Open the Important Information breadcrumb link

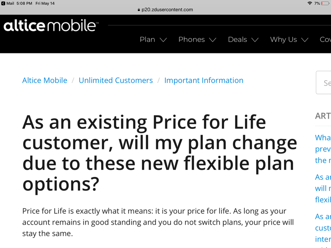[x=204, y=80]
